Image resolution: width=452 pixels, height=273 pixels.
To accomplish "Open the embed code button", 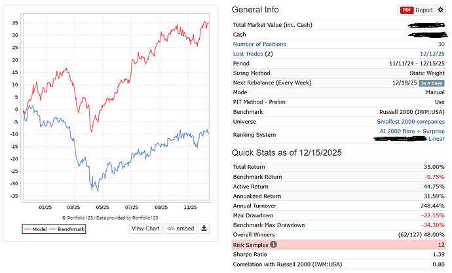I will pos(179,228).
